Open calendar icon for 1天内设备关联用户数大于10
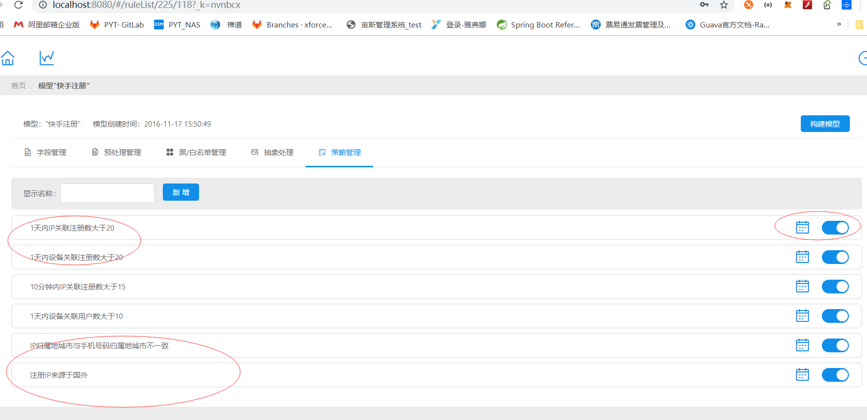867x420 pixels. coord(802,316)
